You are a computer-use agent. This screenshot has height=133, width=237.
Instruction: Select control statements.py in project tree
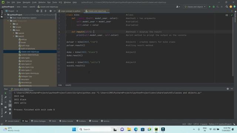[x=30, y=55]
